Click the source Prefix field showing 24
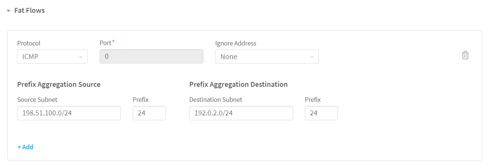489x165 pixels. pos(149,113)
